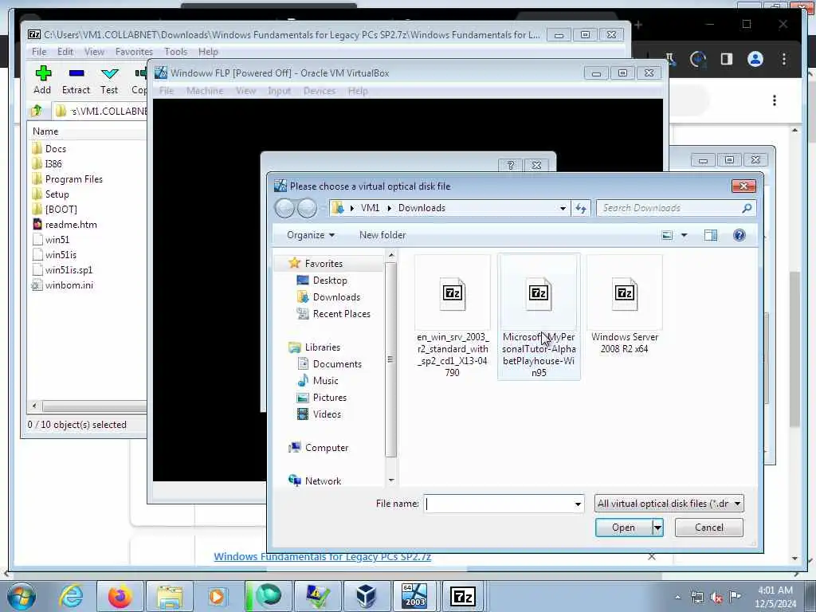This screenshot has width=816, height=612.
Task: Click the Add button in 7-Zip toolbar
Action: click(43, 80)
